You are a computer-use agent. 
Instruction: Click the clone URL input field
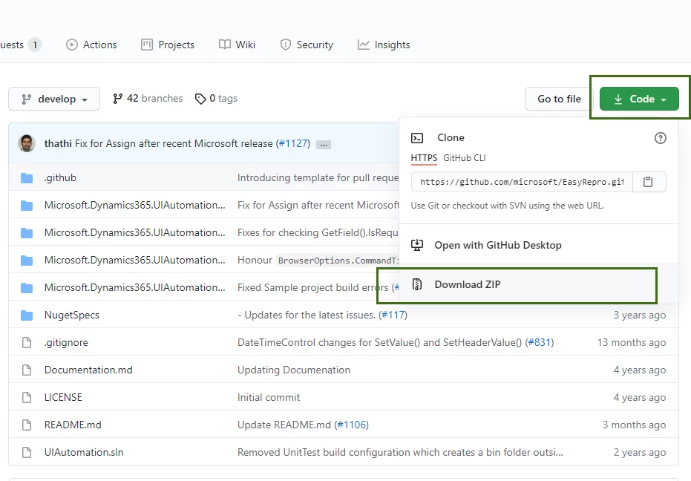point(522,182)
